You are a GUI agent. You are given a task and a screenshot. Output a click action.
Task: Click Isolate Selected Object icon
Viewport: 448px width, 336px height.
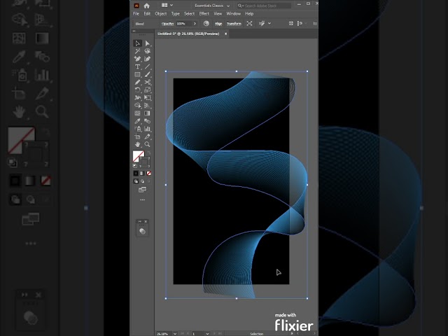249,23
